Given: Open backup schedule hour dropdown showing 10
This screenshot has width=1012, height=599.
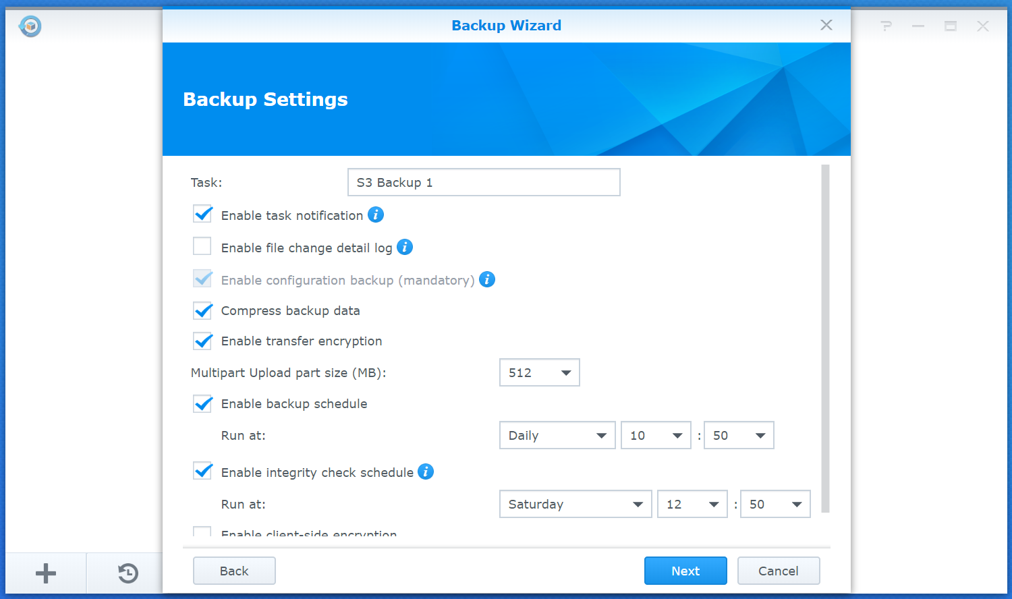Looking at the screenshot, I should (x=656, y=435).
